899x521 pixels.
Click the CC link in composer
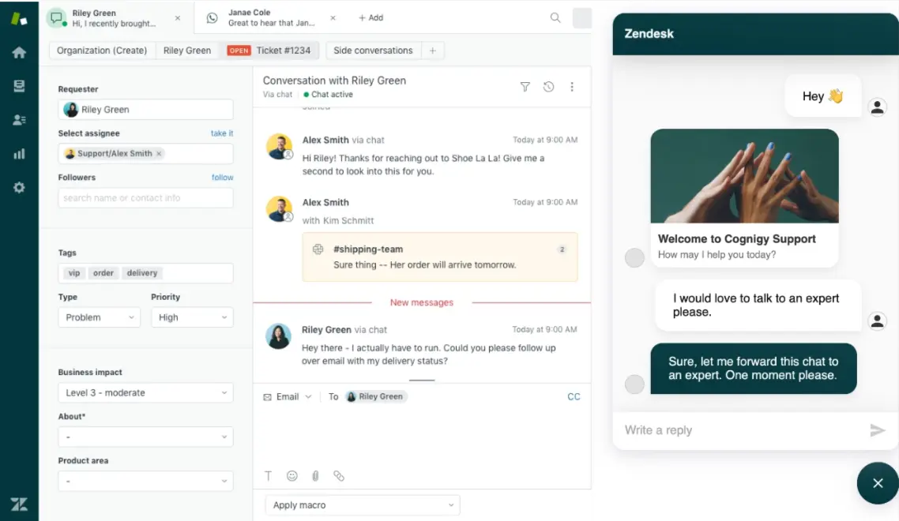(x=574, y=396)
